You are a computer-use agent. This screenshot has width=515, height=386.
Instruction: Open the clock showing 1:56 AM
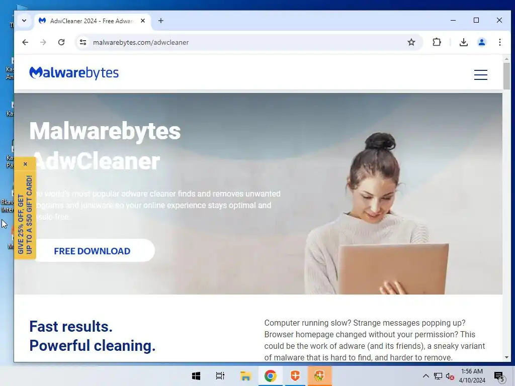coord(472,376)
